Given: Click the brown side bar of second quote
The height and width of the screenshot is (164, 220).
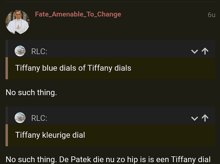Looking at the screenshot, I should pos(7,135).
